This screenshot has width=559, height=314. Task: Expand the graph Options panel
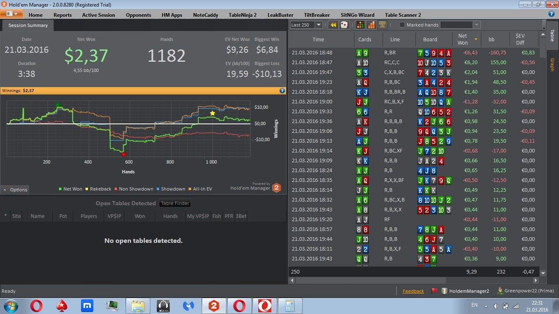[x=15, y=190]
